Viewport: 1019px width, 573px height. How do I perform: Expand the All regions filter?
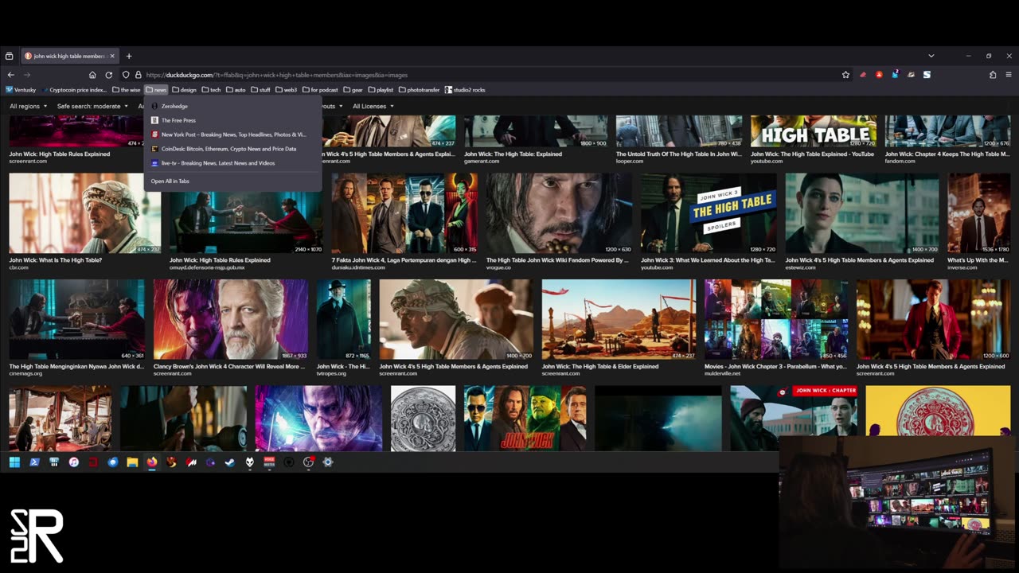tap(28, 106)
